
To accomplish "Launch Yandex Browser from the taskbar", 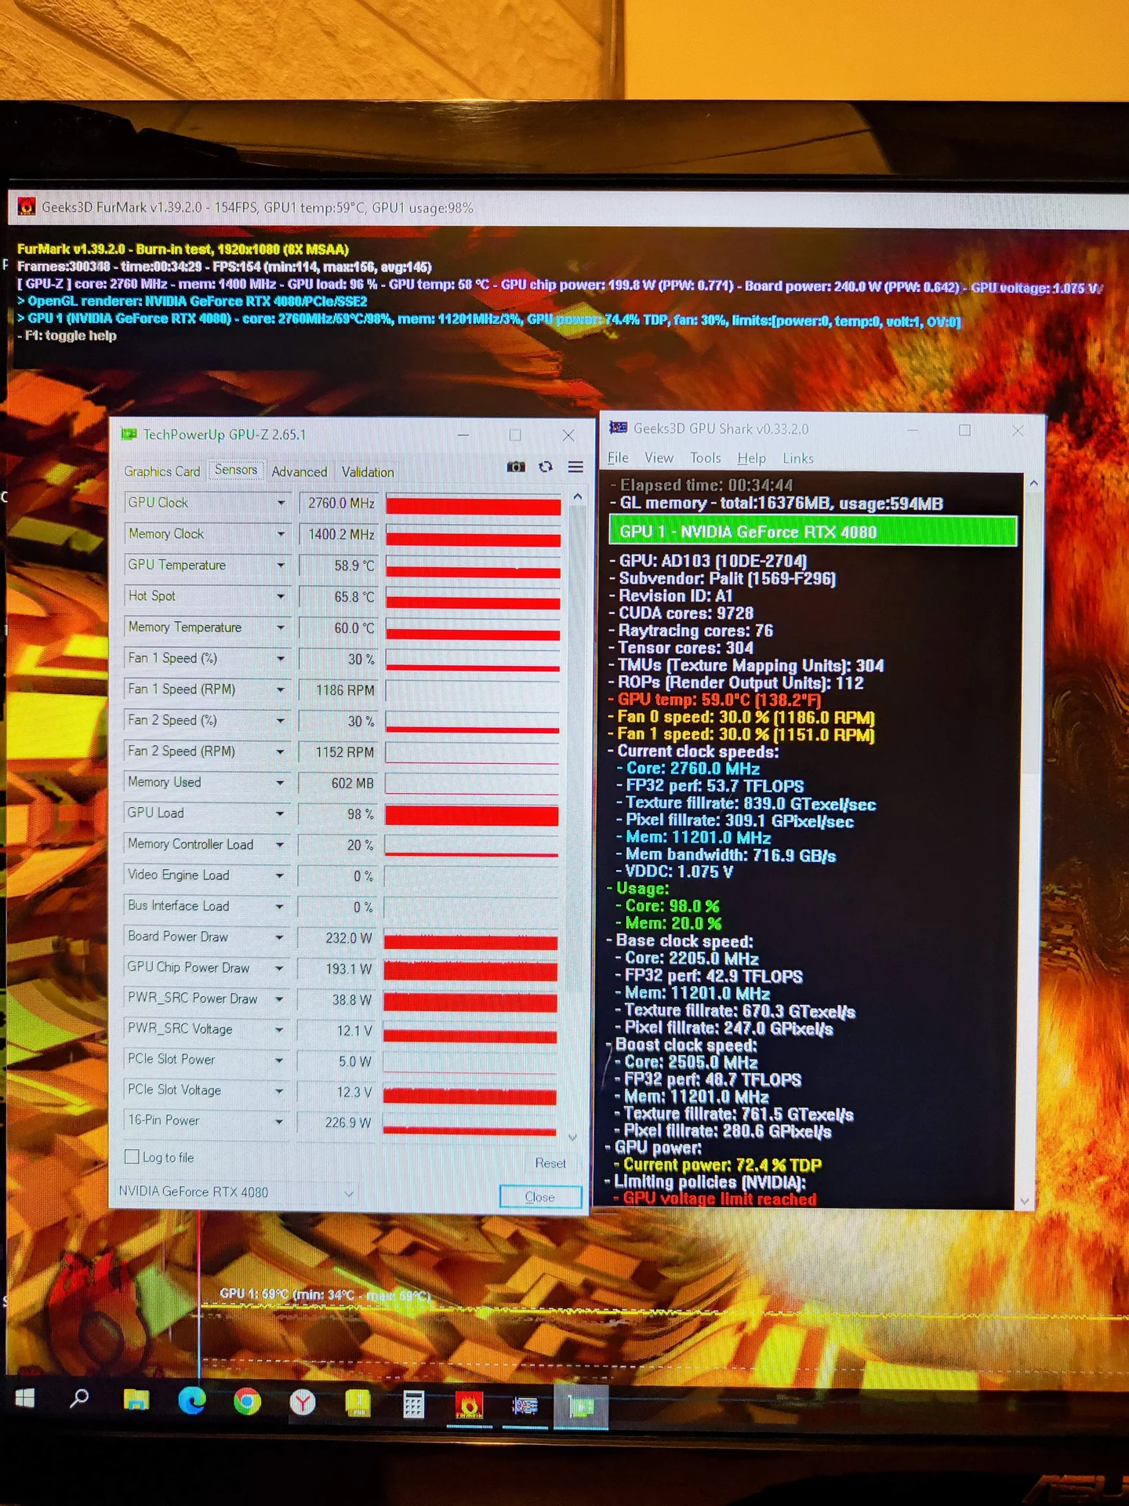I will pyautogui.click(x=303, y=1402).
